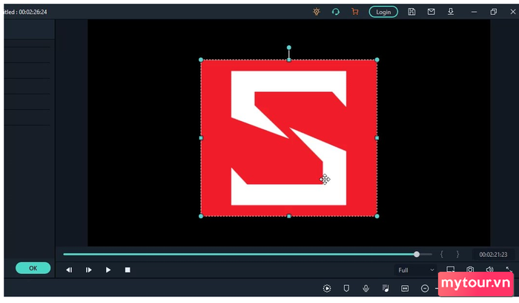Click the bottom-right corner resize handle
The height and width of the screenshot is (303, 519).
pos(377,216)
